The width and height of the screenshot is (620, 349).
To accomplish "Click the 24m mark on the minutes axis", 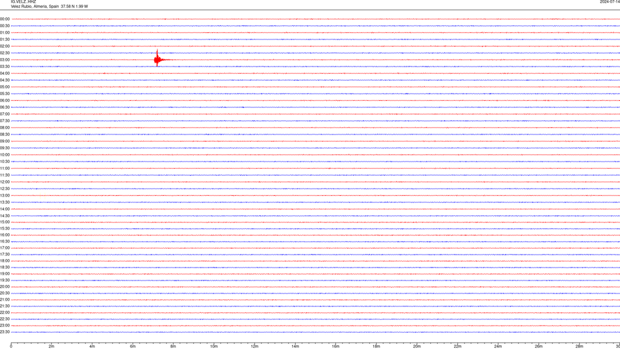I will click(x=498, y=346).
